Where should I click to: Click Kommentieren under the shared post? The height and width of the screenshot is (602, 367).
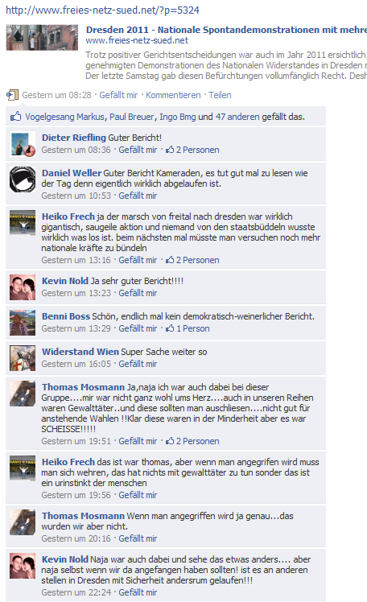(173, 95)
